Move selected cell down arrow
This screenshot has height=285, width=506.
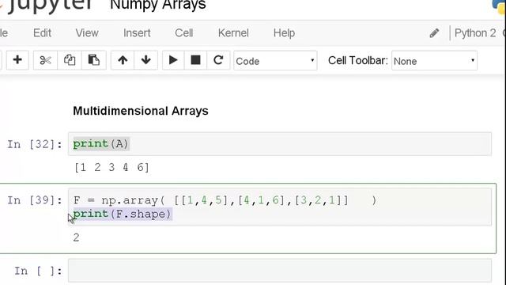[x=145, y=60]
